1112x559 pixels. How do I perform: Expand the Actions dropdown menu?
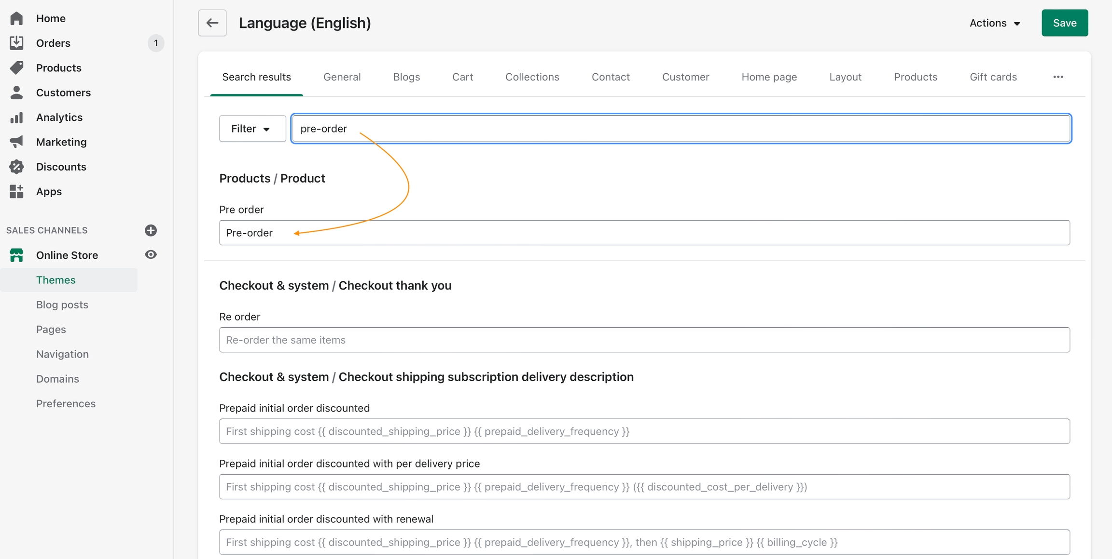coord(995,23)
